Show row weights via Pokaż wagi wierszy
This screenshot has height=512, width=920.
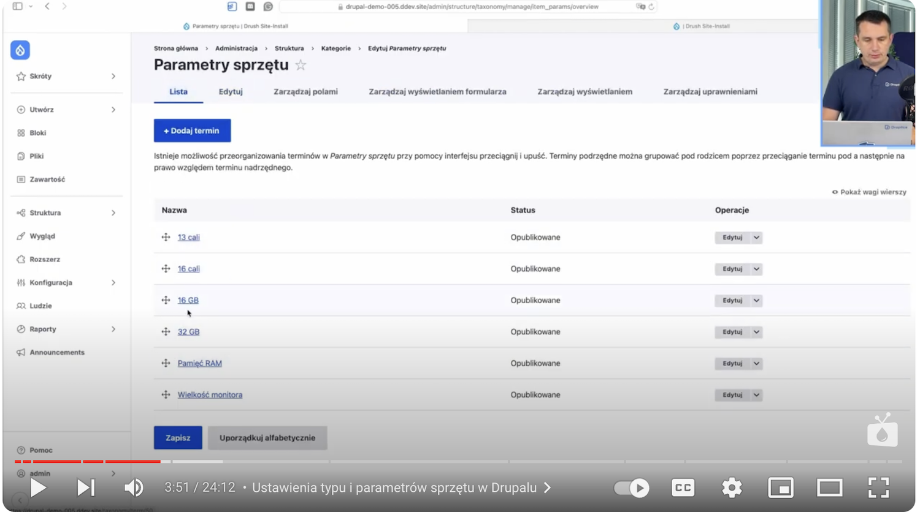point(869,192)
